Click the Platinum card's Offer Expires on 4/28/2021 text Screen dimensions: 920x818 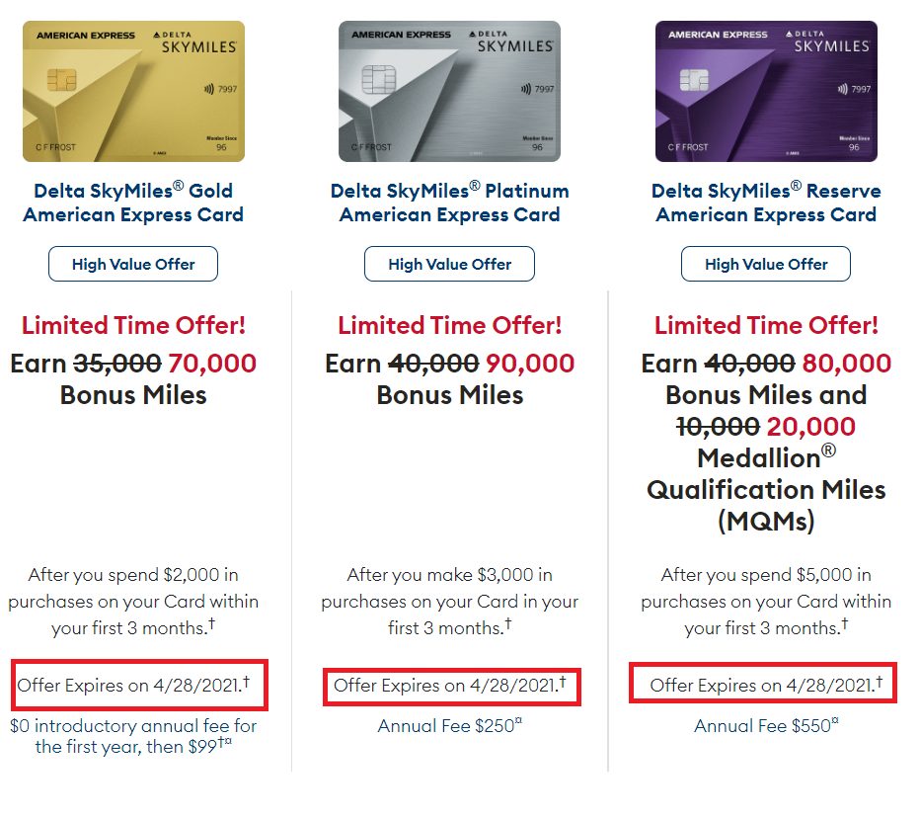449,685
